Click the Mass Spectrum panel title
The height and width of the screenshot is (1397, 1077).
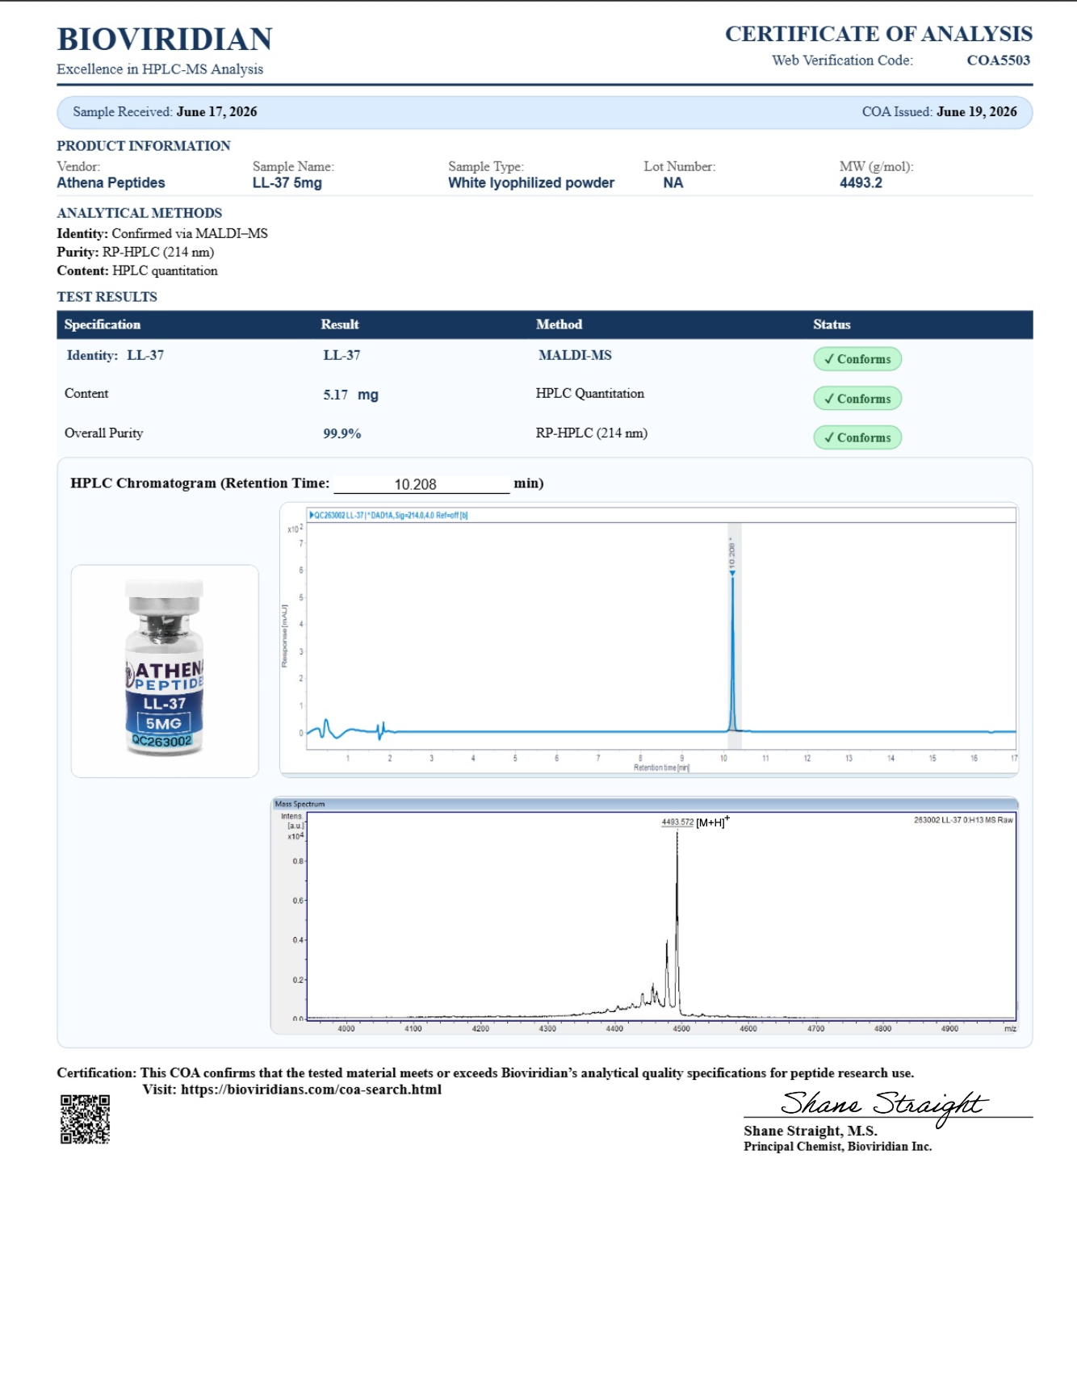300,804
